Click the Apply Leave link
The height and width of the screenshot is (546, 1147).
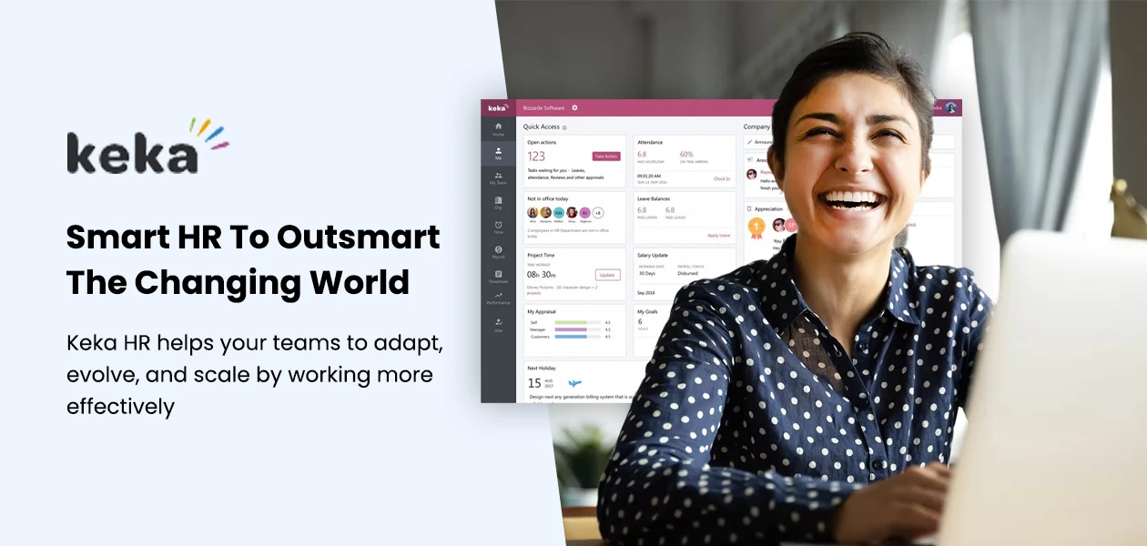pos(718,236)
